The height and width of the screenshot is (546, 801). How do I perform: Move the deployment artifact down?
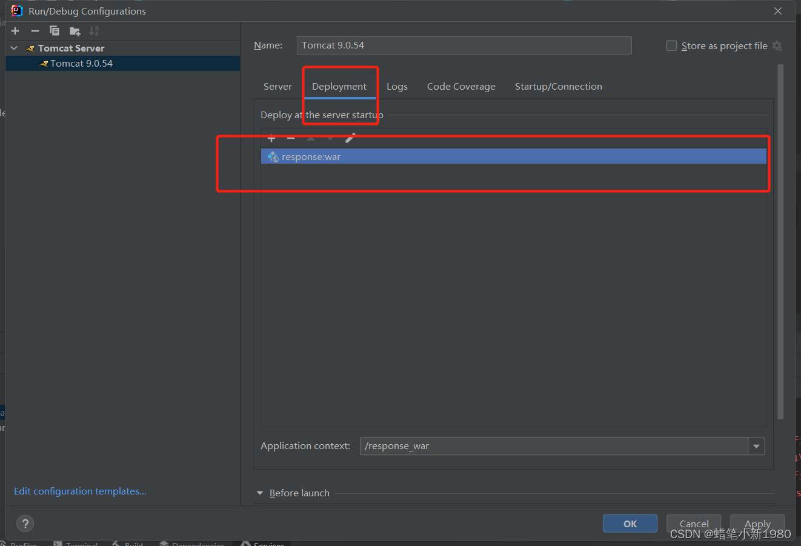[x=330, y=138]
